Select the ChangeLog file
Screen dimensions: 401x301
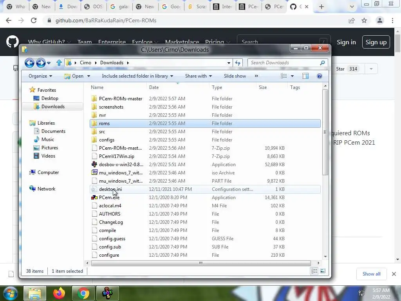tap(205, 222)
